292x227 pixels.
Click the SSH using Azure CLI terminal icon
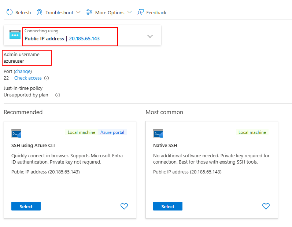pos(16,133)
